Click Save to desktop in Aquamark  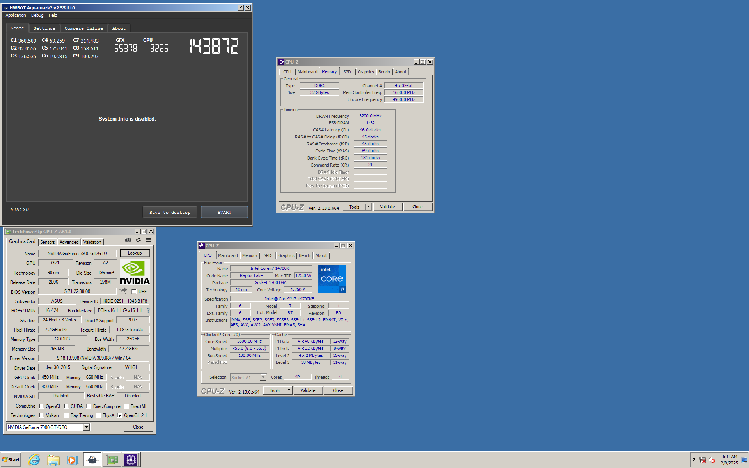click(170, 212)
